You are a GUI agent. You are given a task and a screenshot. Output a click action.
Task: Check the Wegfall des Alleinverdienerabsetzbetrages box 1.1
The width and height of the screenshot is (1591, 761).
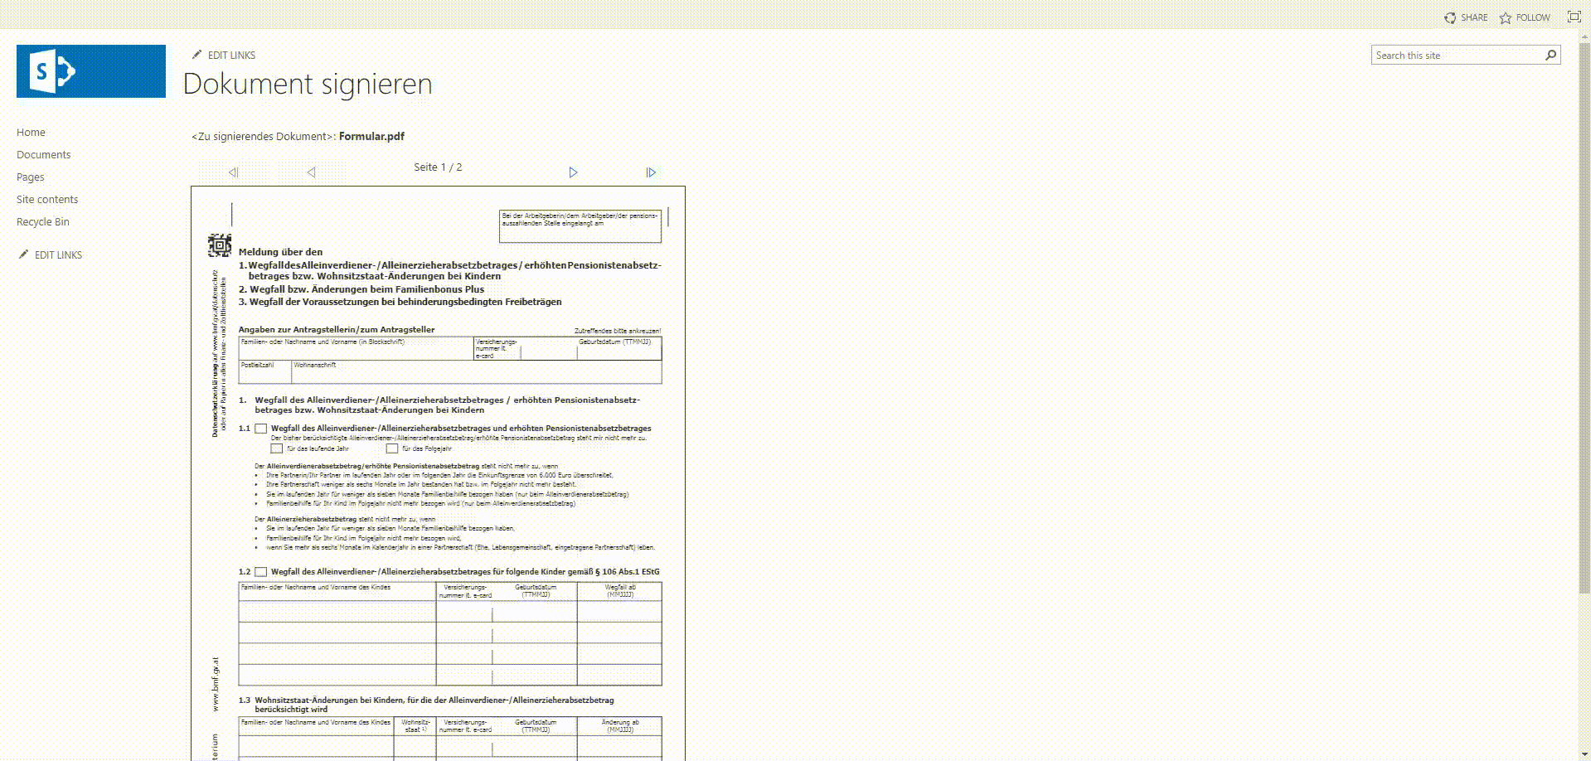[261, 429]
